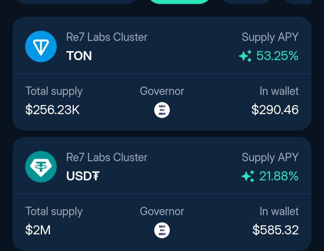324x251 pixels.
Task: Click the Governor avatar in TON card
Action: tap(162, 110)
